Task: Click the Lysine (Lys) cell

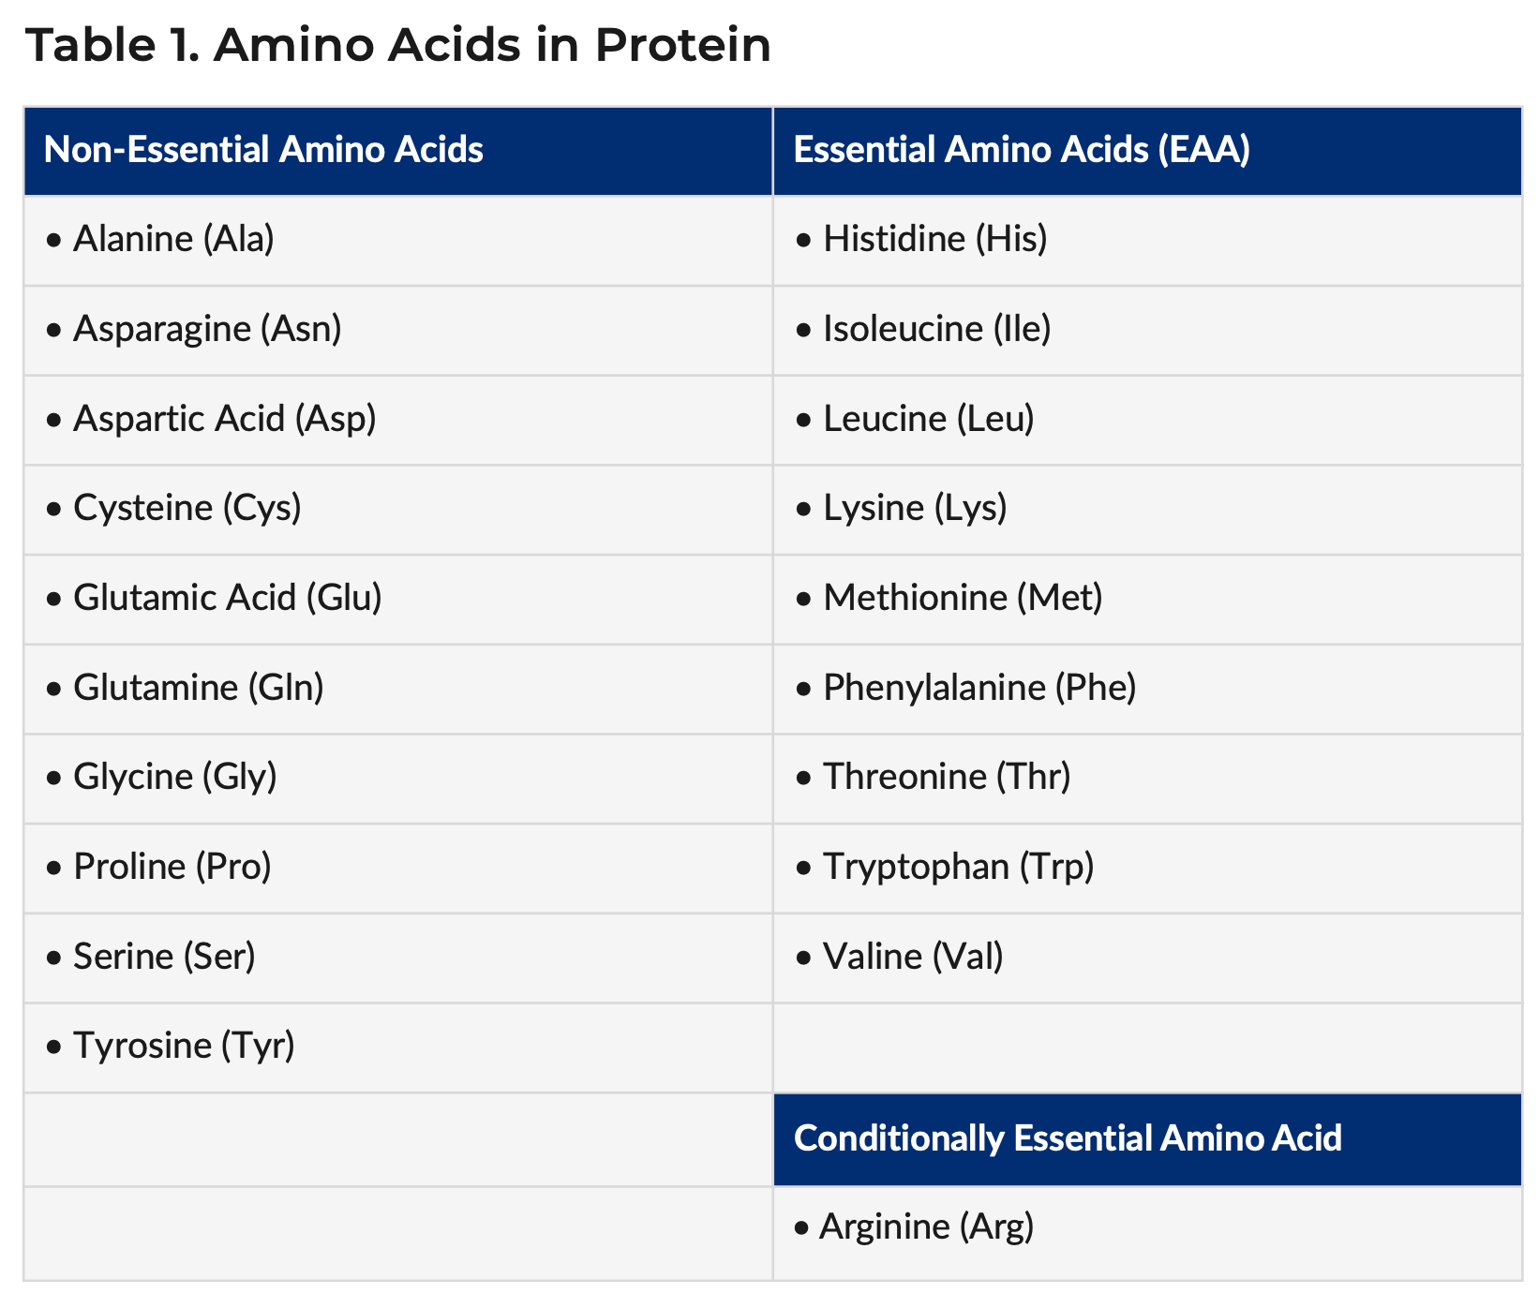Action: 915,508
